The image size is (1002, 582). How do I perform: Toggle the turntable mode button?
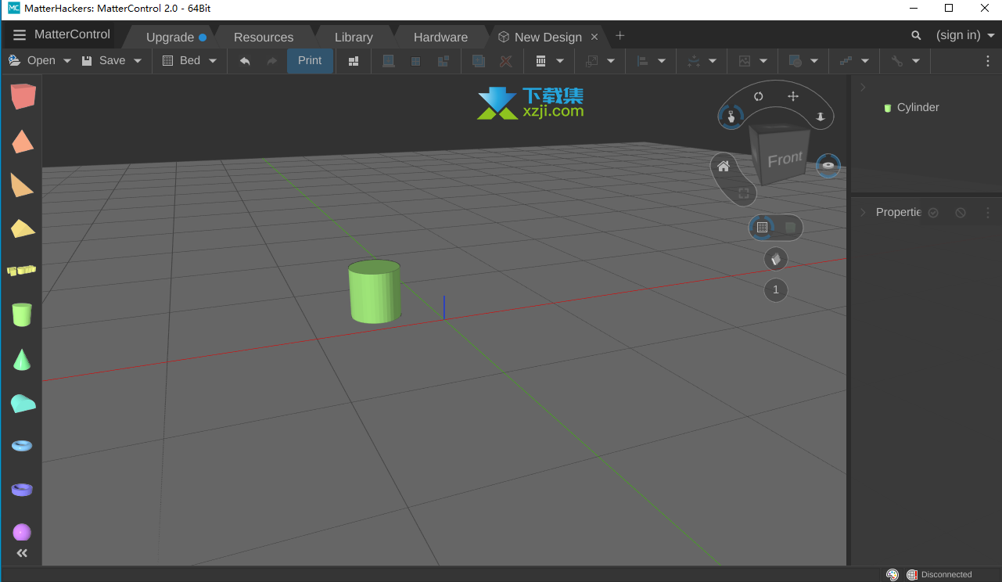828,166
